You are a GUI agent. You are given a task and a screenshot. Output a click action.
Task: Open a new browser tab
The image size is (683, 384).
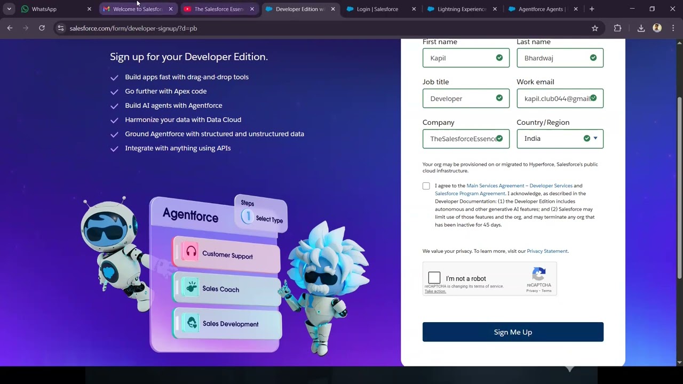tap(592, 9)
